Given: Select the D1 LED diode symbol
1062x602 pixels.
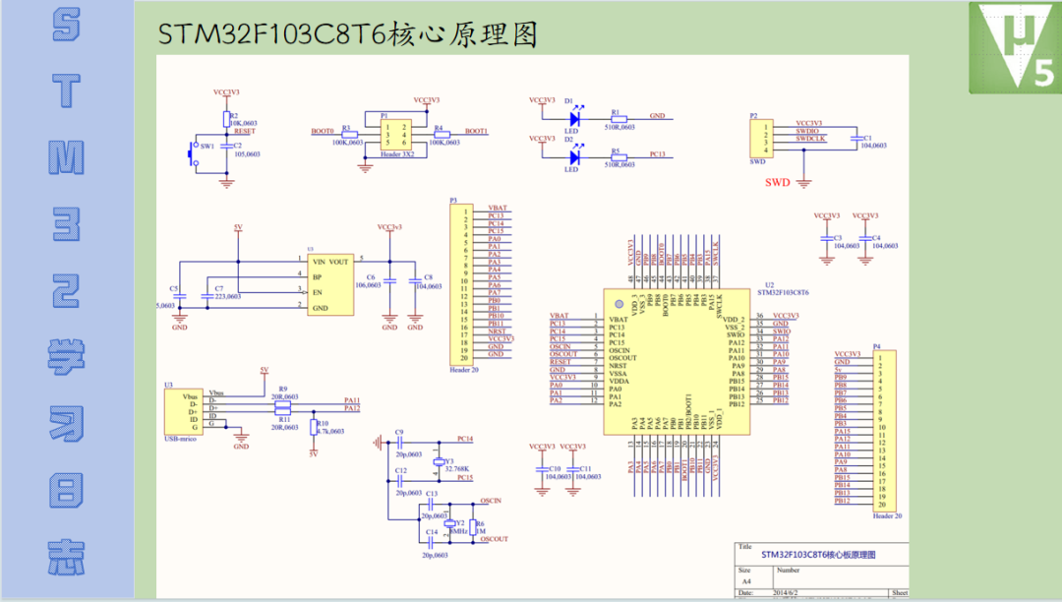Looking at the screenshot, I should point(575,118).
